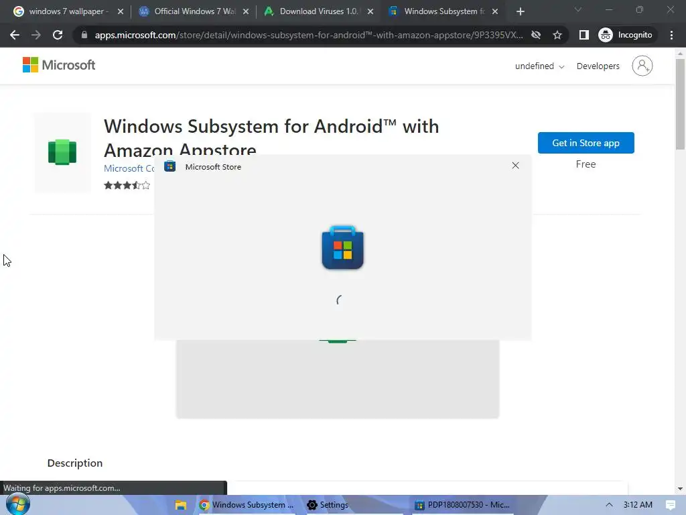This screenshot has width=686, height=515.
Task: Click the 3:12 AM clock
Action: tap(638, 505)
